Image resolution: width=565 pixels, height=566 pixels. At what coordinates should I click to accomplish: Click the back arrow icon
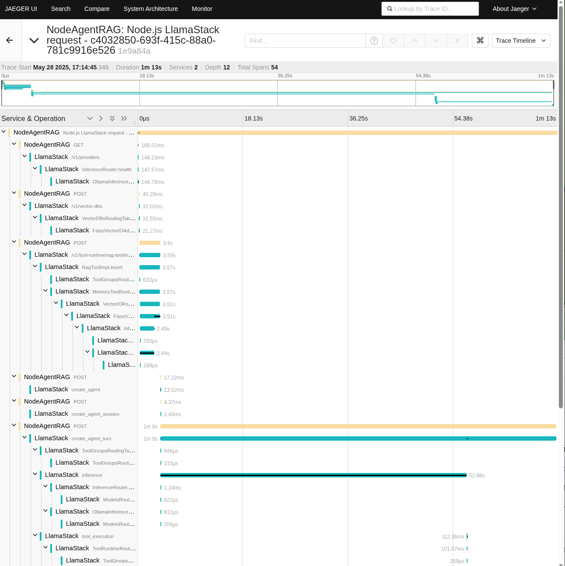pyautogui.click(x=10, y=40)
